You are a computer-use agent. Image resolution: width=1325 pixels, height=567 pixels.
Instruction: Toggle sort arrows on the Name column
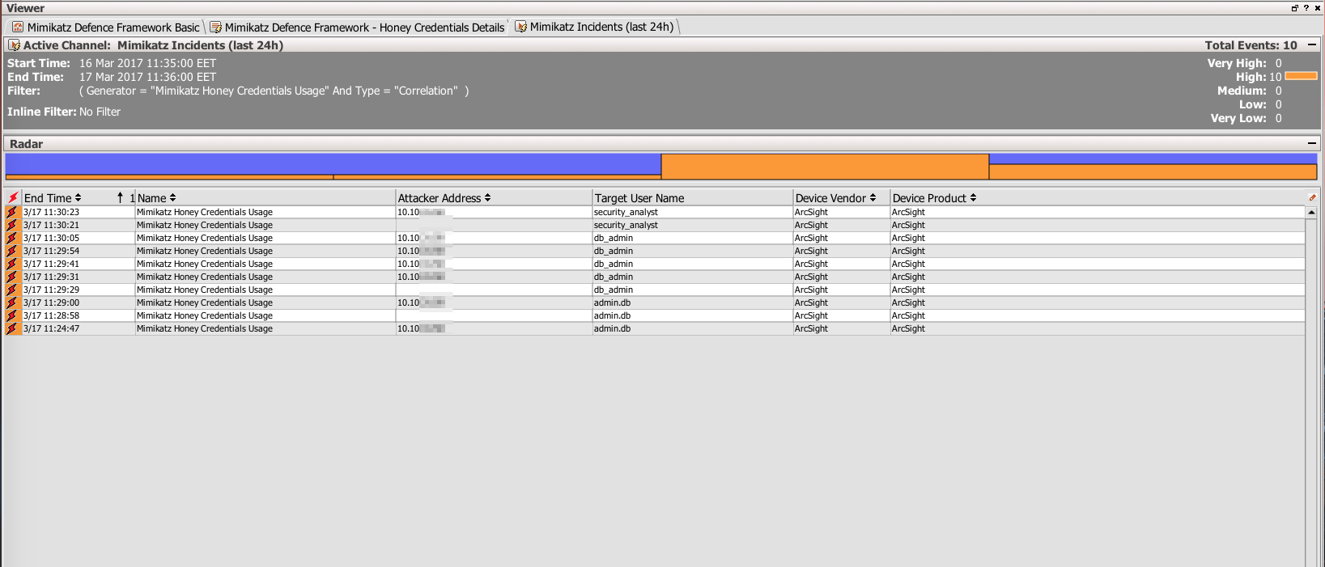click(x=172, y=198)
